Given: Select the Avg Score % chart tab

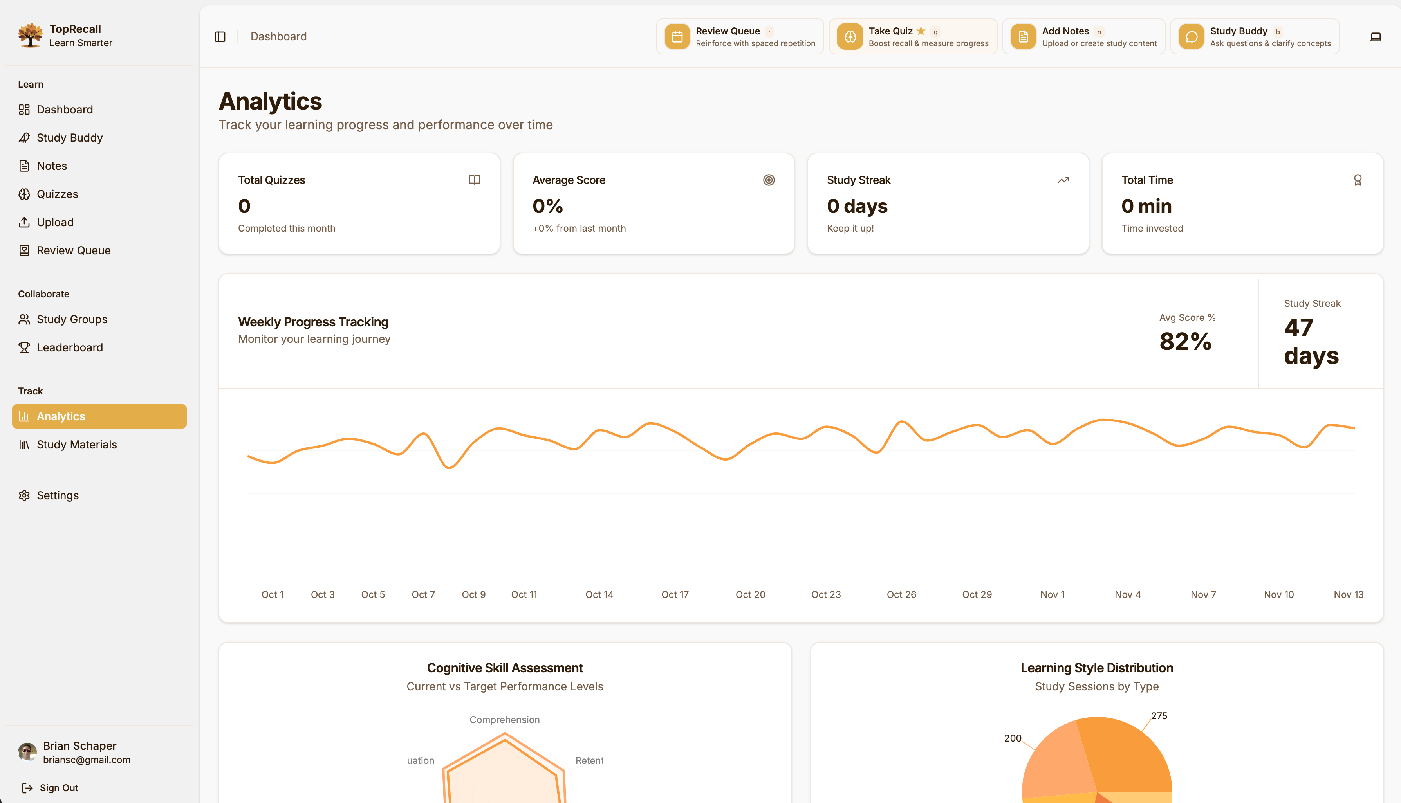Looking at the screenshot, I should 1196,334.
